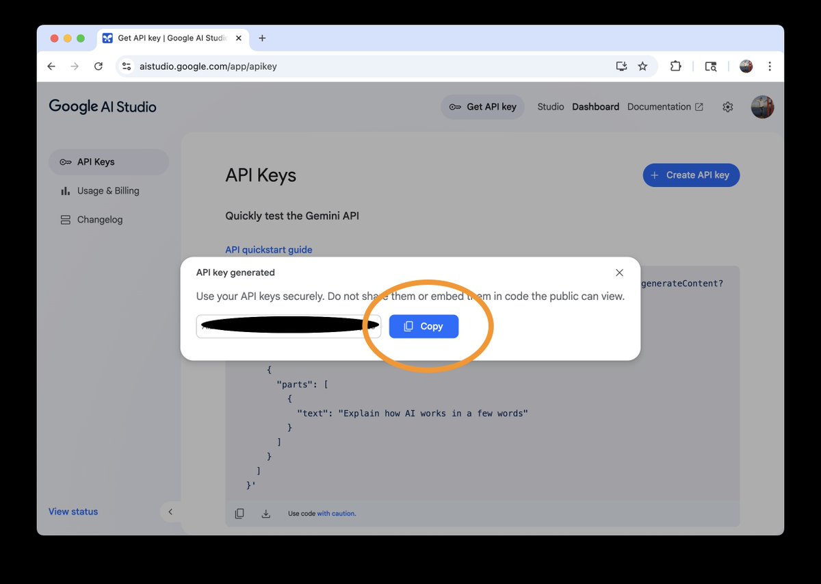The image size is (821, 584).
Task: Copy the code snippet icon
Action: [x=239, y=513]
